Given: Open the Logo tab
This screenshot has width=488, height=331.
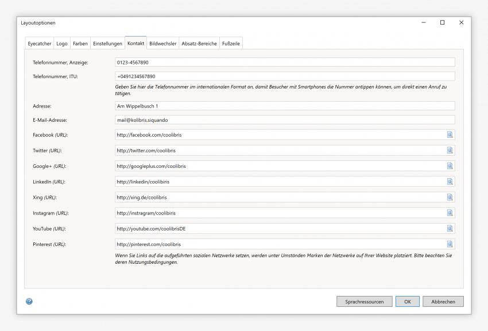Looking at the screenshot, I should coord(61,44).
